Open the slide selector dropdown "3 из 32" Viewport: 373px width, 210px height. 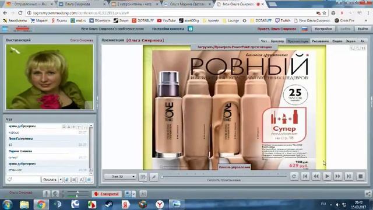pos(120,177)
